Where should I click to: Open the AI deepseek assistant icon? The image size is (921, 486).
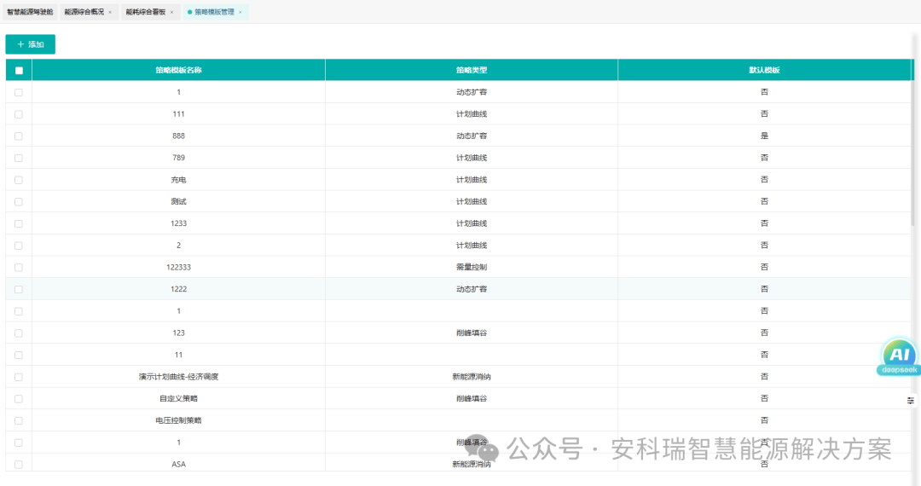coord(898,357)
